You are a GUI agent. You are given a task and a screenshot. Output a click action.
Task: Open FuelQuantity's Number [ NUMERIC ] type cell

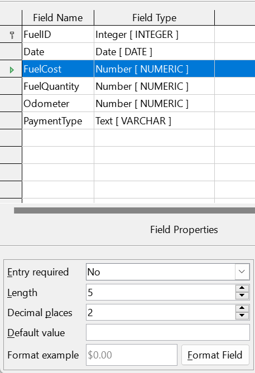(x=155, y=86)
